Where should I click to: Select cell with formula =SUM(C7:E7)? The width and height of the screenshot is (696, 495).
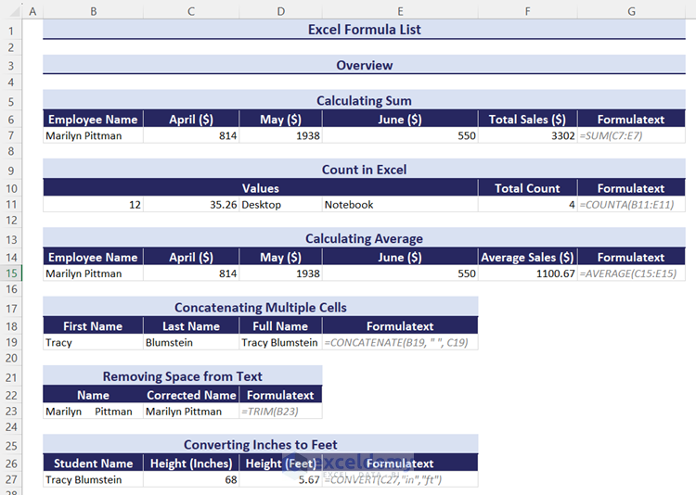tap(631, 135)
